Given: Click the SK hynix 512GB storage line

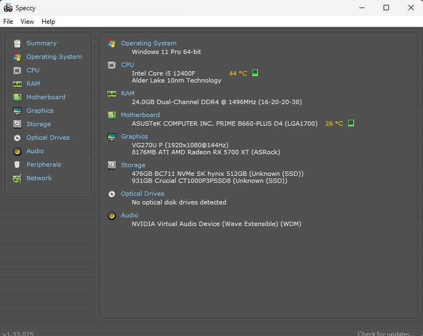Looking at the screenshot, I should 218,174.
